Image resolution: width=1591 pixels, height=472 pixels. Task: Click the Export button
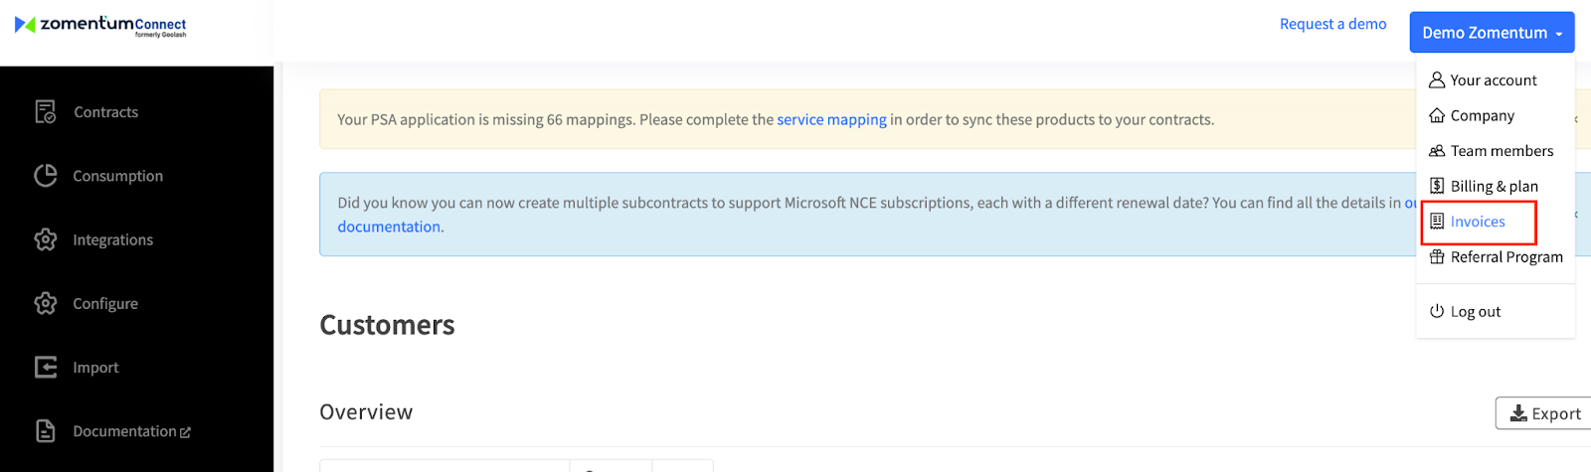pos(1543,413)
